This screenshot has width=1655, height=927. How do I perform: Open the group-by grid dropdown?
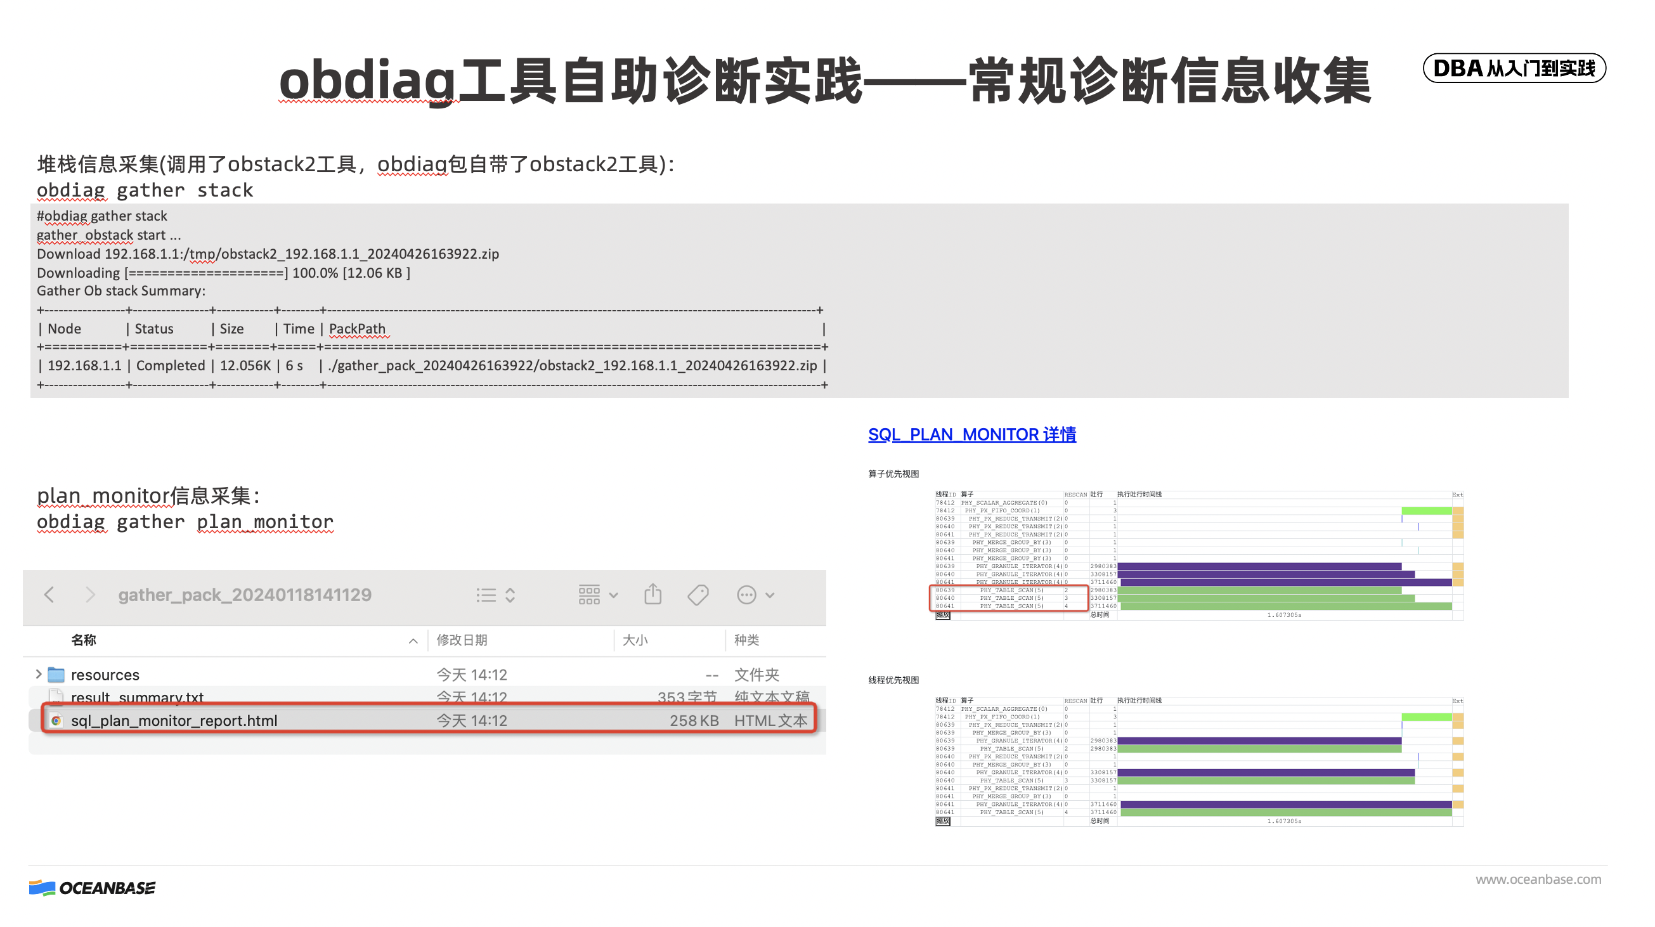point(597,595)
